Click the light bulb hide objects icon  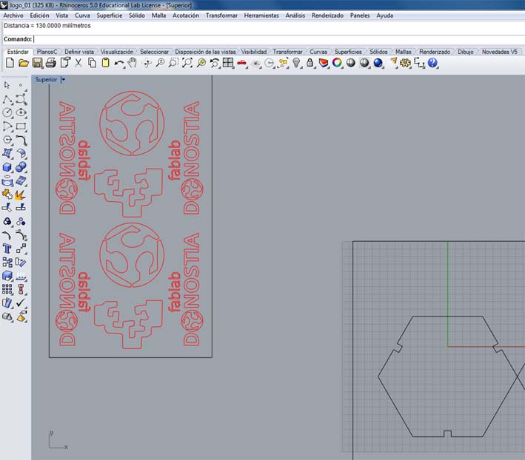coord(296,63)
